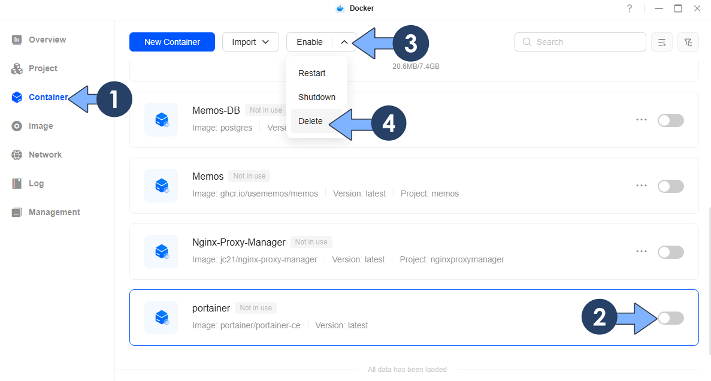This screenshot has height=381, width=711.
Task: Click the search magnifier icon
Action: (527, 42)
